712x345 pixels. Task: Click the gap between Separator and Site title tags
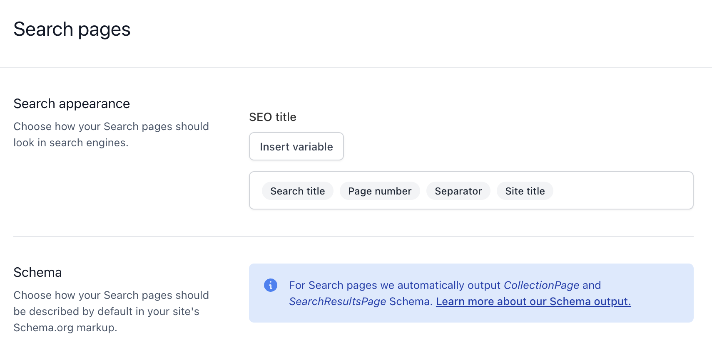click(x=493, y=191)
